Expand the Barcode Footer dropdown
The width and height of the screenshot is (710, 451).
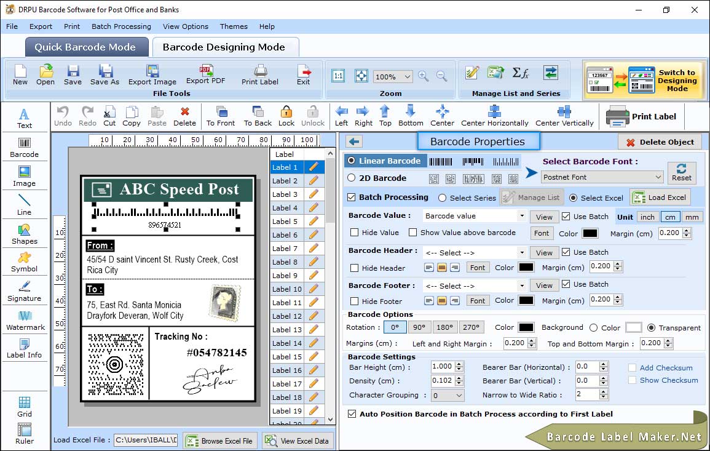[522, 285]
